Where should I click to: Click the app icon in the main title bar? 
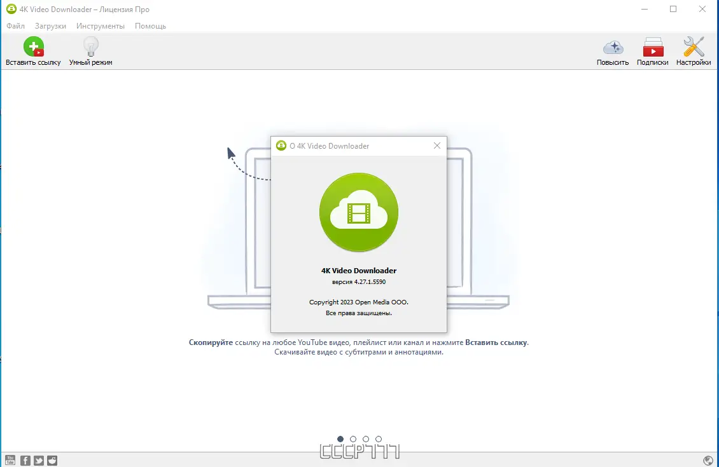tap(11, 9)
